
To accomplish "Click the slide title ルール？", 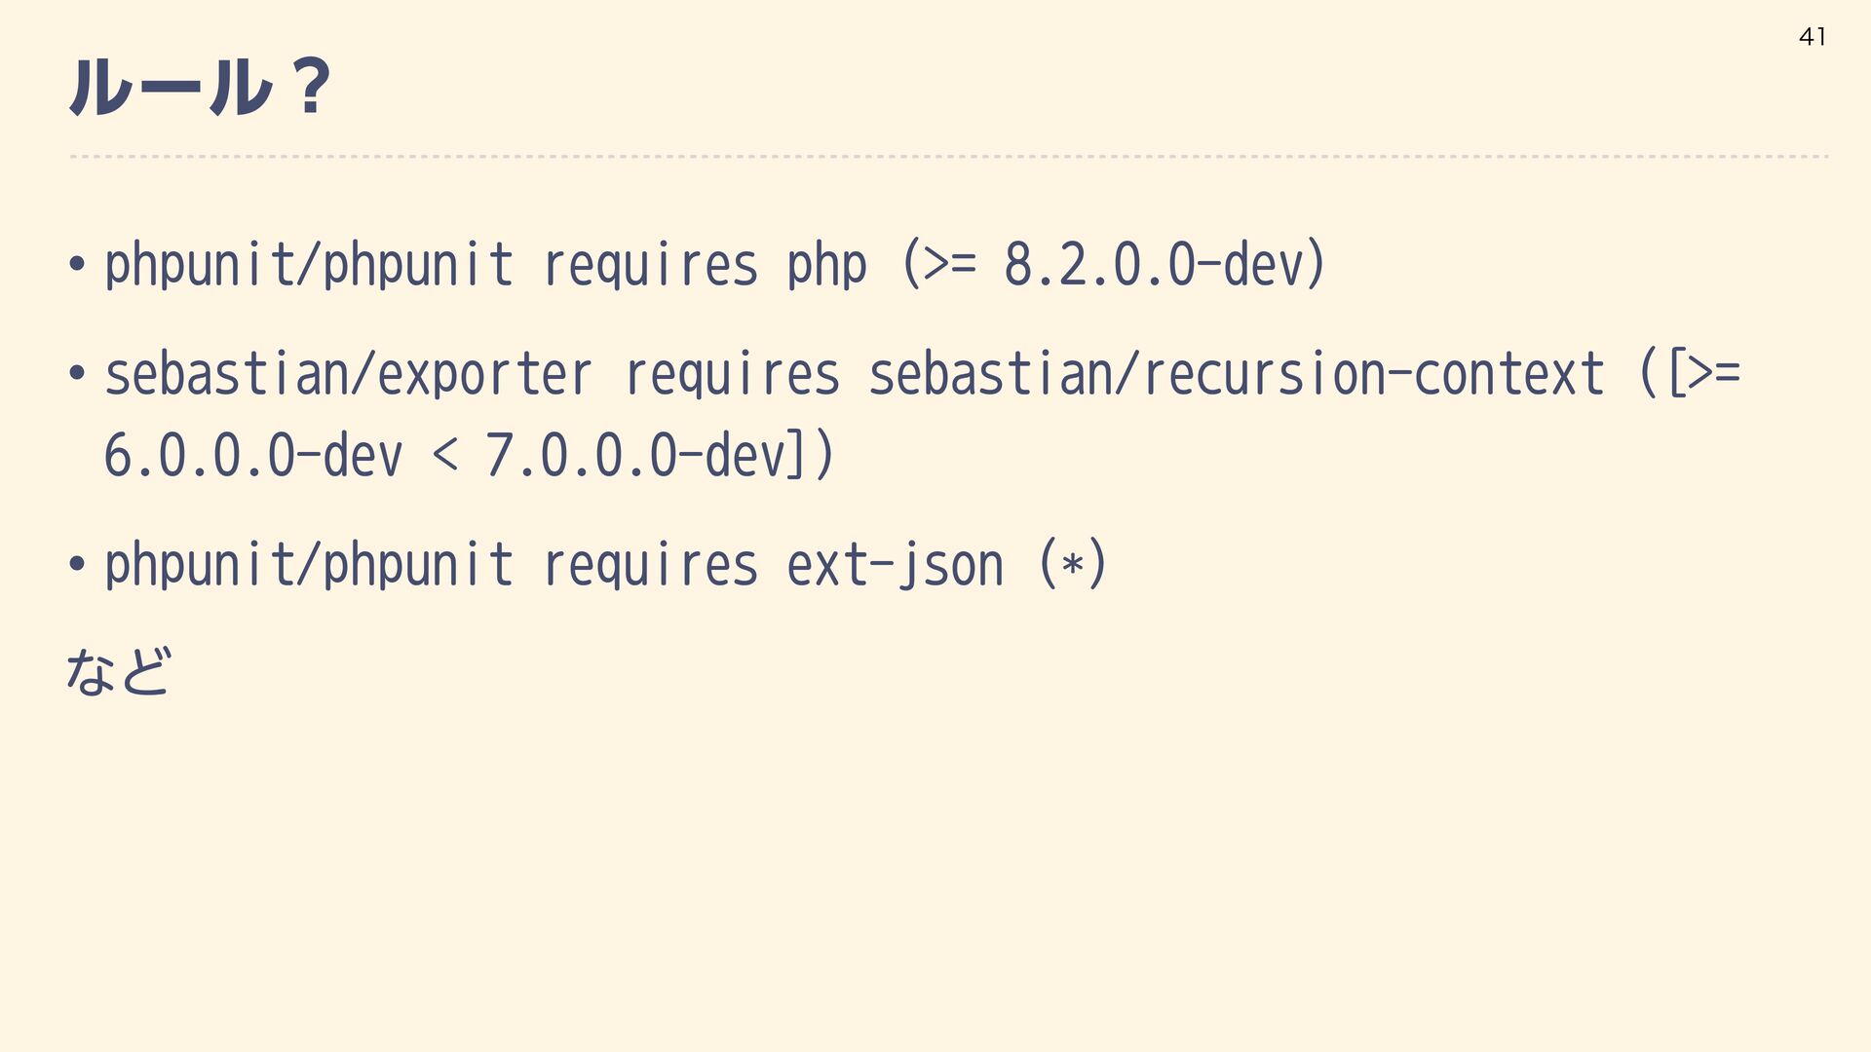I will pyautogui.click(x=200, y=88).
